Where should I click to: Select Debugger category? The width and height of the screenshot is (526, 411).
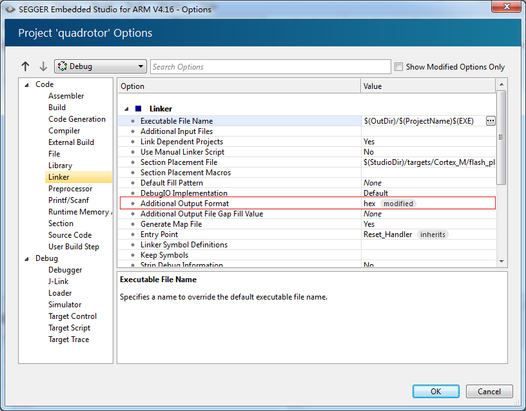click(x=65, y=270)
